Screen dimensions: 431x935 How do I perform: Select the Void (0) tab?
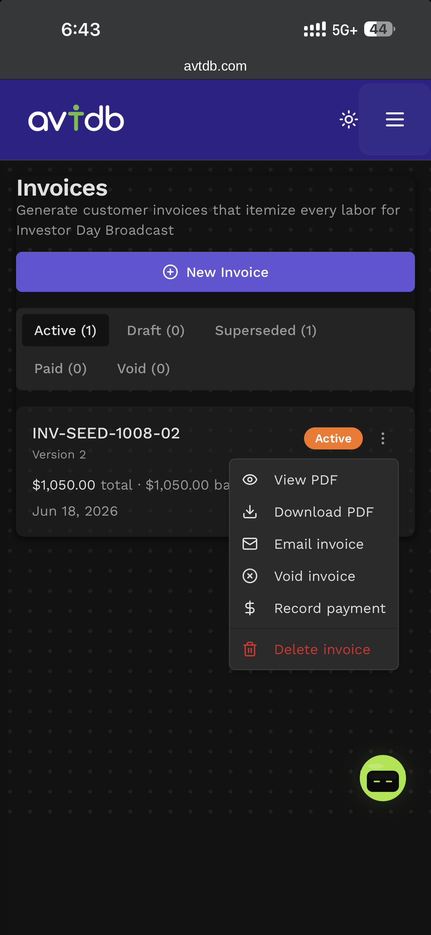(143, 369)
